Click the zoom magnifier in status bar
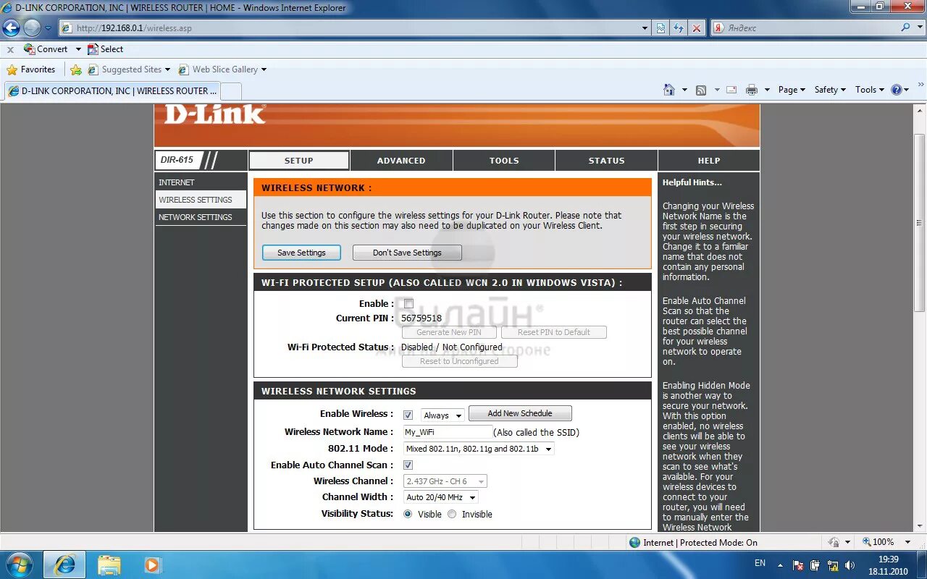The width and height of the screenshot is (927, 579). tap(866, 541)
